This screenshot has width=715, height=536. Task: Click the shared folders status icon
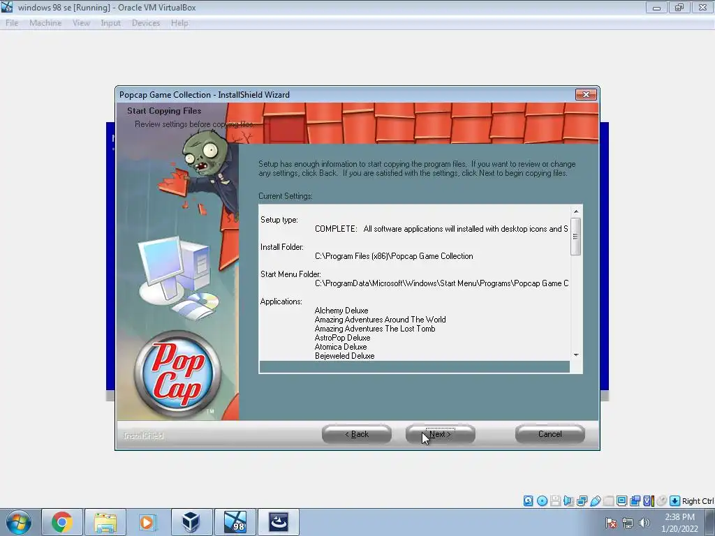[608, 501]
